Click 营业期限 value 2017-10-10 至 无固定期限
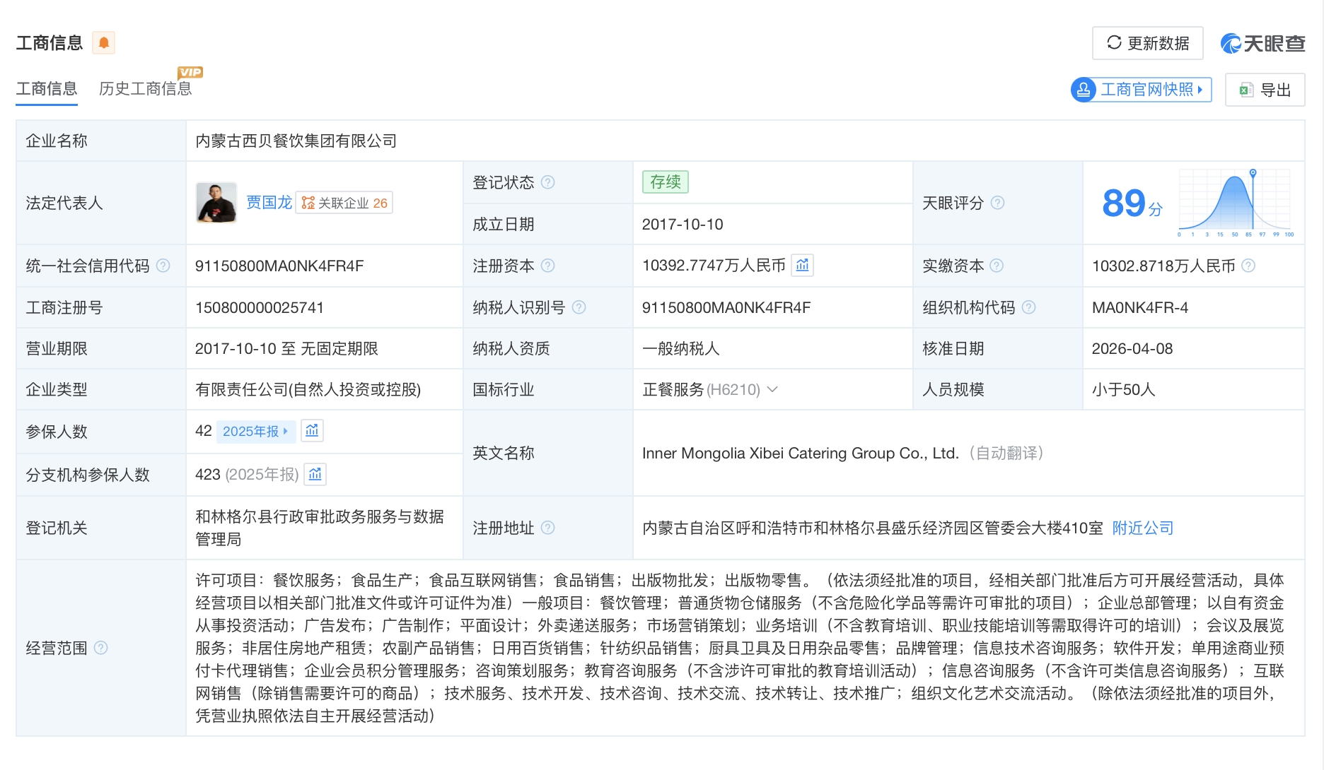Screen dimensions: 1324x770 click(x=286, y=348)
